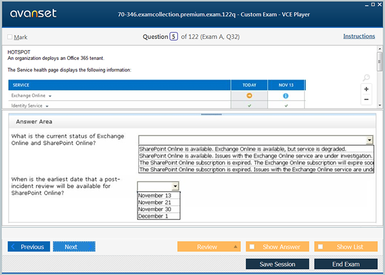Screen dimensions: 385x275
Task: Click the zoom out minus button
Action: (x=366, y=100)
